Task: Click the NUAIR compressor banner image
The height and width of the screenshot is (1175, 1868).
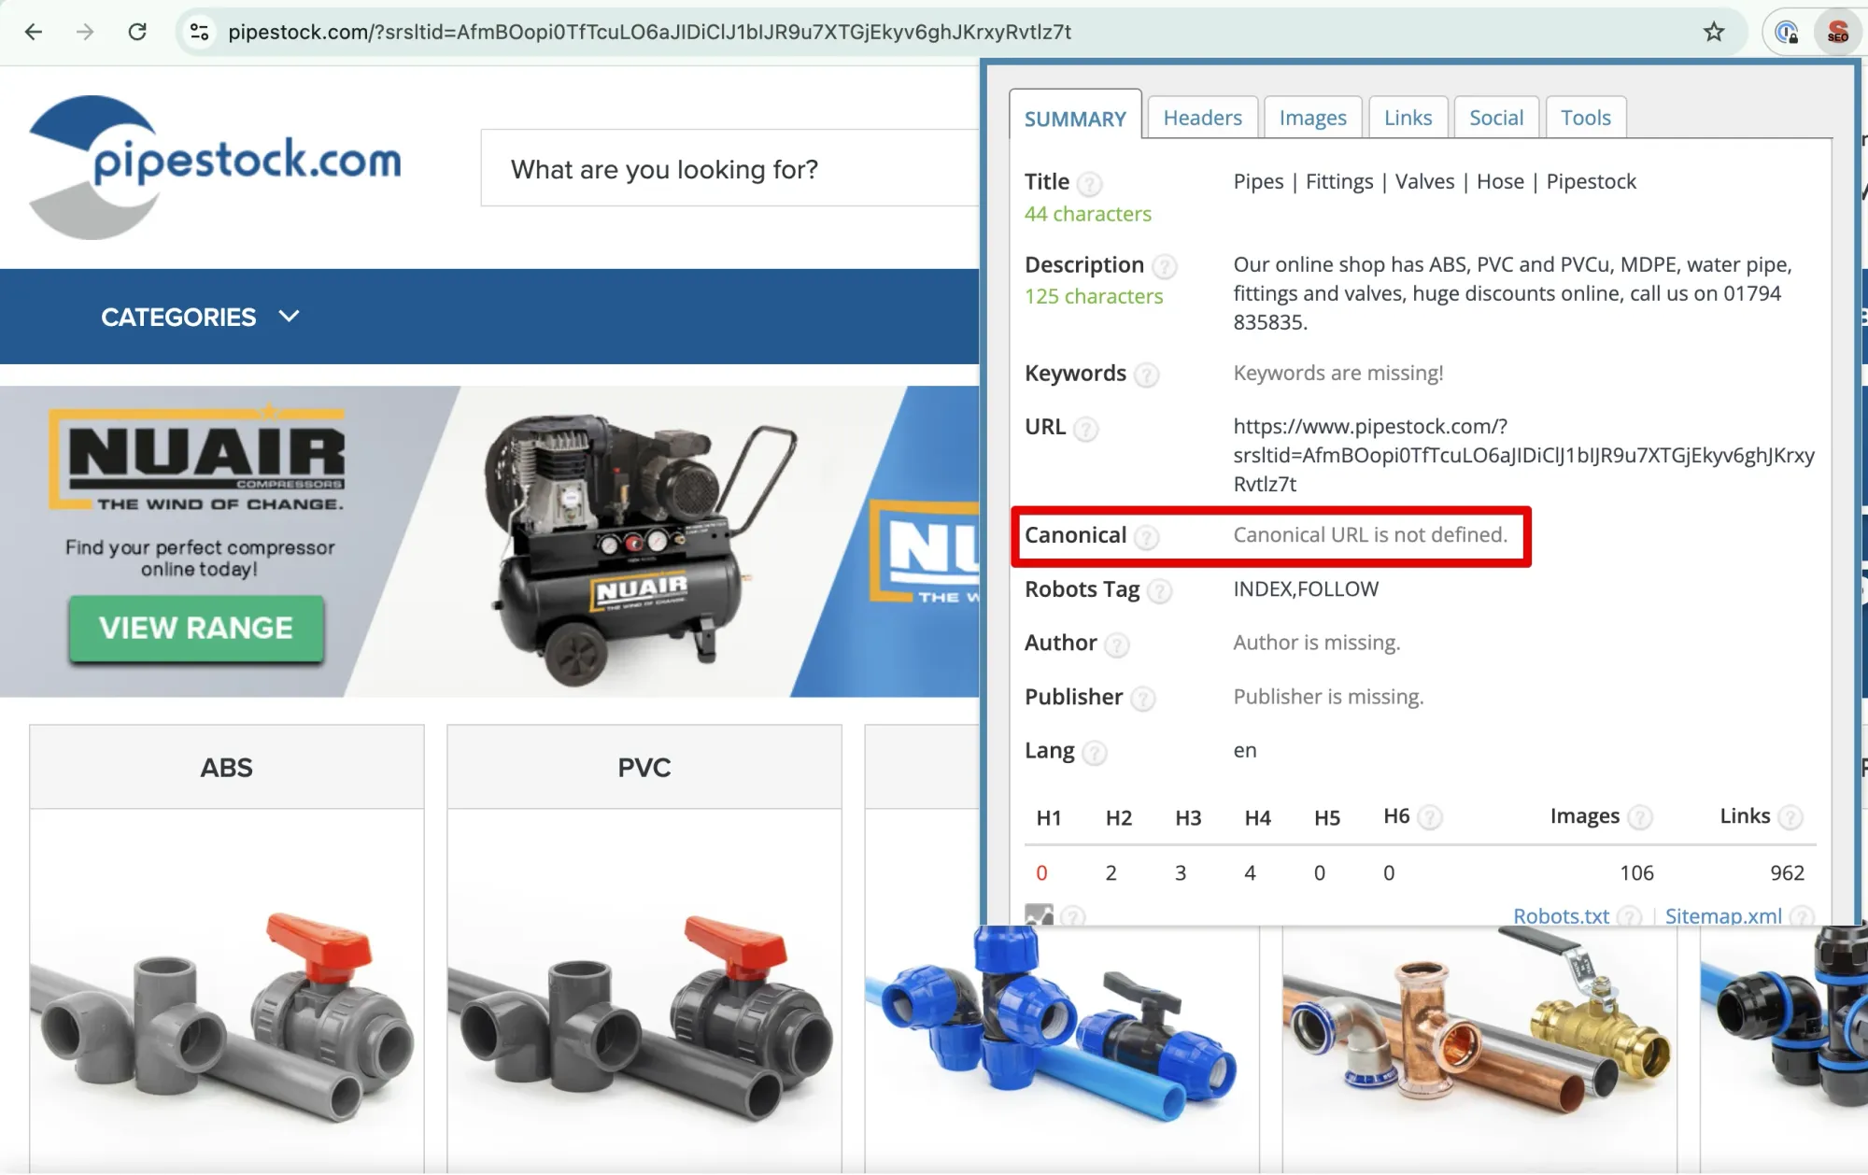Action: pyautogui.click(x=489, y=542)
